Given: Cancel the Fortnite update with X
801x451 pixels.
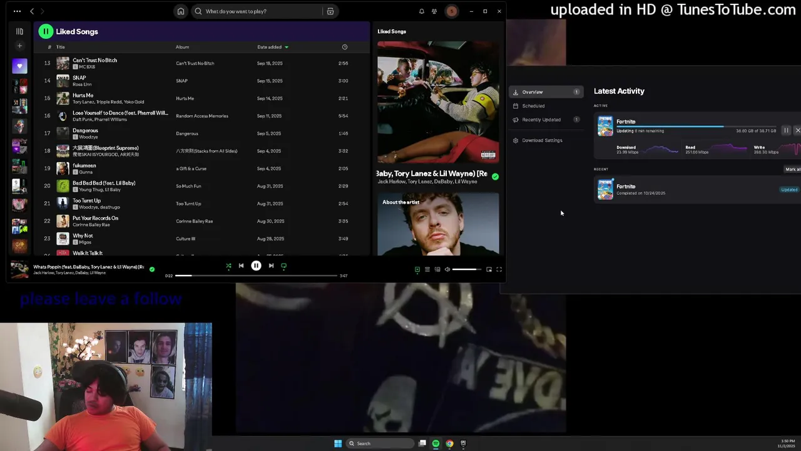Looking at the screenshot, I should click(797, 130).
